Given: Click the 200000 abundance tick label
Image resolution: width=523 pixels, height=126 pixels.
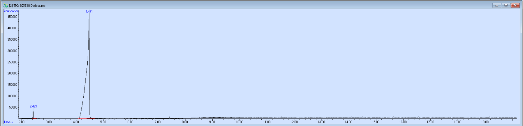Looking at the screenshot, I should point(13,73).
